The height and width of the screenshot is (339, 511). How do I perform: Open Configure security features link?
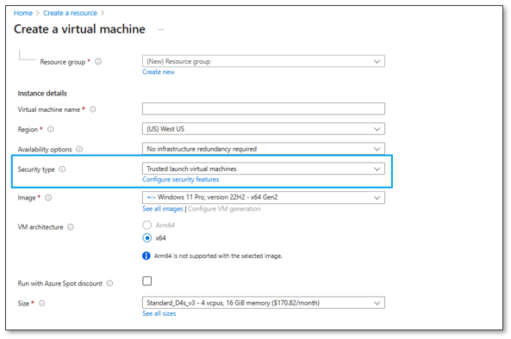tap(181, 179)
